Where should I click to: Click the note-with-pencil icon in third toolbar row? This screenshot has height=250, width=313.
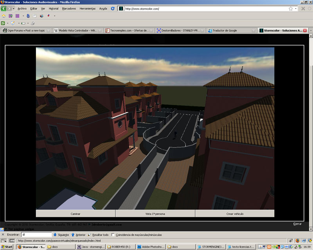(13, 23)
